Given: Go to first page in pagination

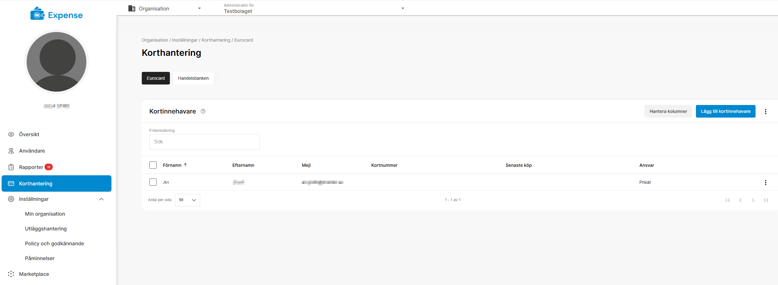Looking at the screenshot, I should point(727,200).
